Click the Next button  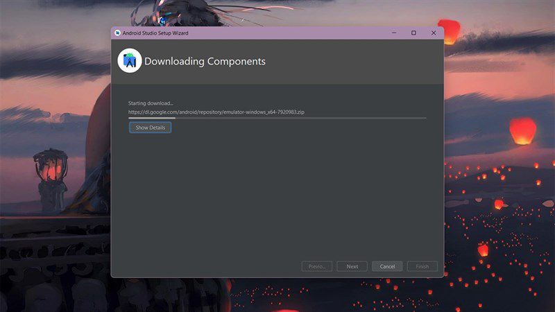(x=352, y=266)
